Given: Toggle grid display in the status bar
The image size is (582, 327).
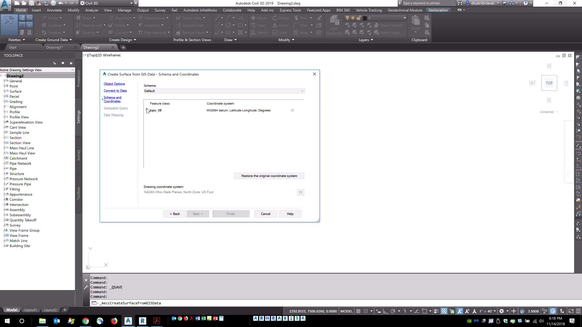Looking at the screenshot, I should (358, 311).
